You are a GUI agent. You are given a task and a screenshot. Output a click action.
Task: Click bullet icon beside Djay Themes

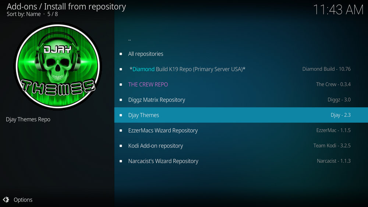[121, 115]
